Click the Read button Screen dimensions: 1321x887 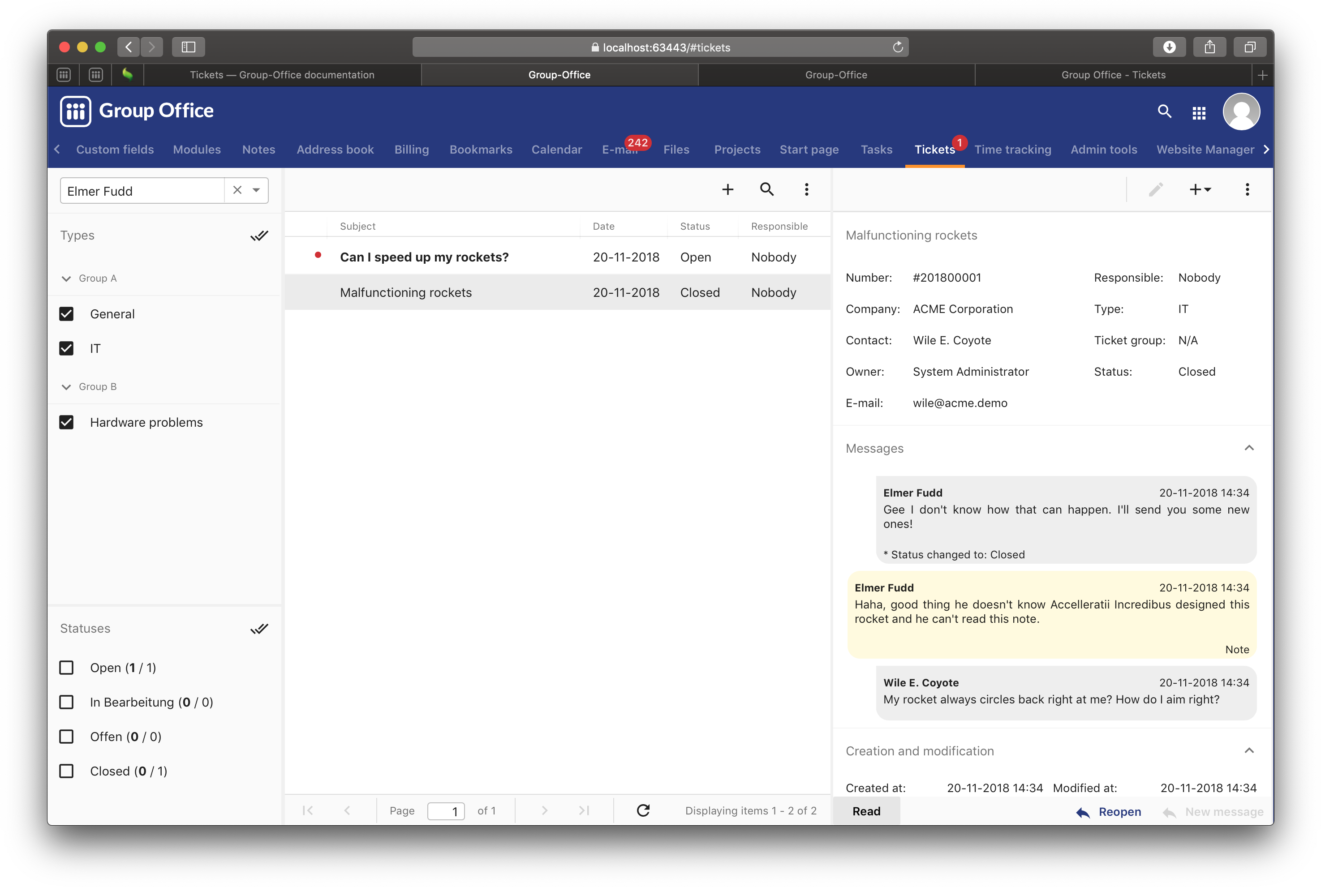pyautogui.click(x=866, y=811)
